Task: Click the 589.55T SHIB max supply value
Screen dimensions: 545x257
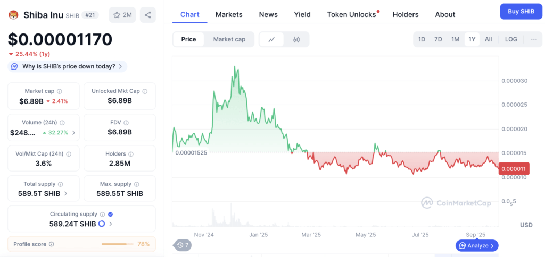Action: point(120,193)
